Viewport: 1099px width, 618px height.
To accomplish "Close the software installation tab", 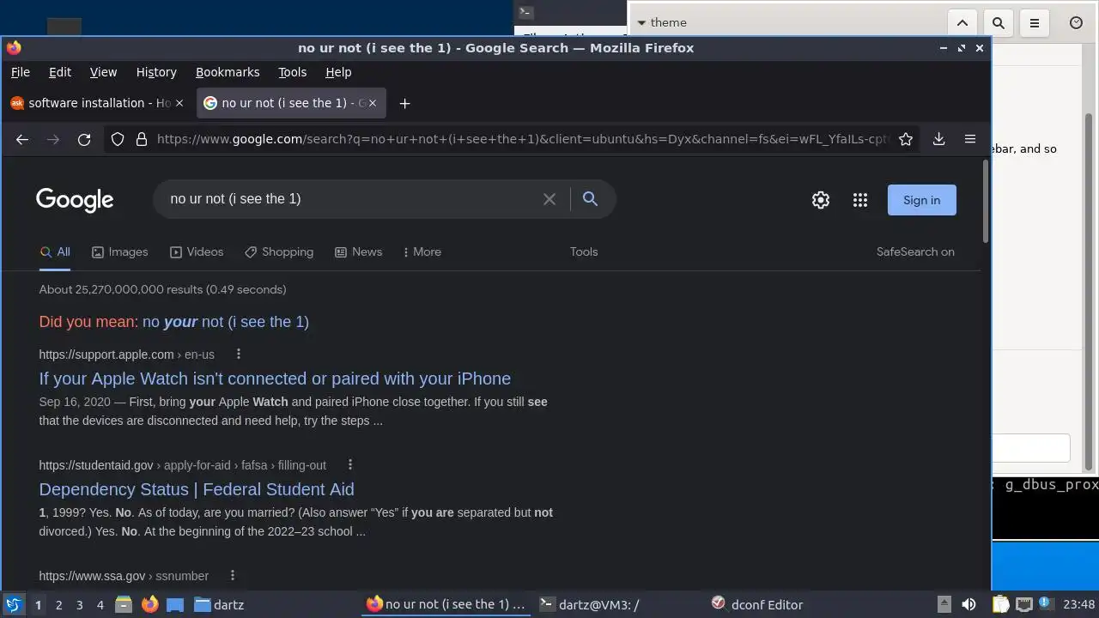I will click(x=179, y=103).
